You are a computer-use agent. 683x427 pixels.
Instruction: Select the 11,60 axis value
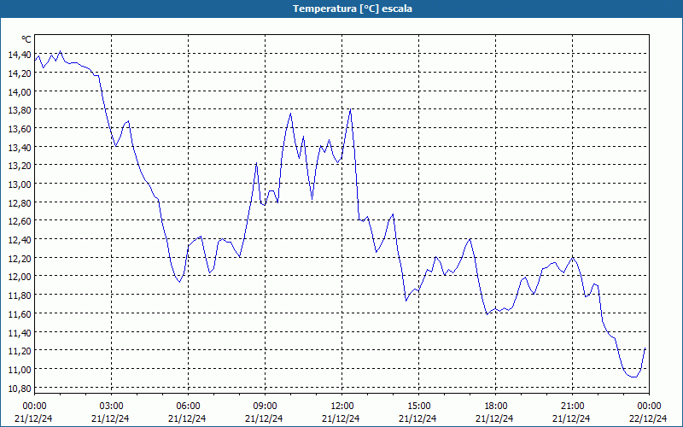(x=20, y=313)
